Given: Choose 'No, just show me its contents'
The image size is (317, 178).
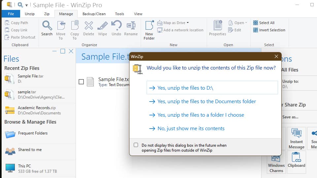Looking at the screenshot, I should [x=187, y=128].
